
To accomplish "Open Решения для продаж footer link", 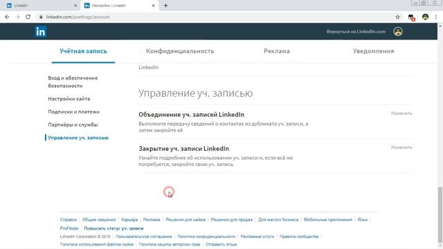I will [x=232, y=220].
